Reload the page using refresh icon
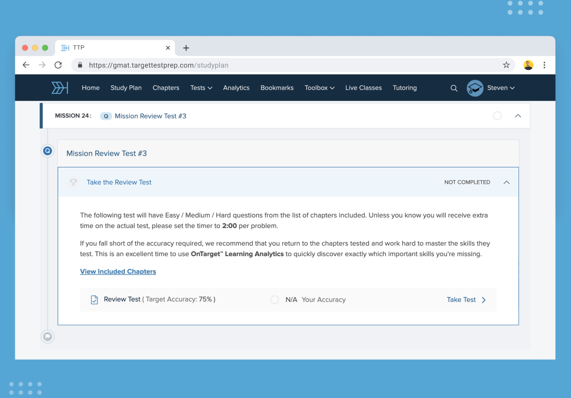 click(58, 65)
